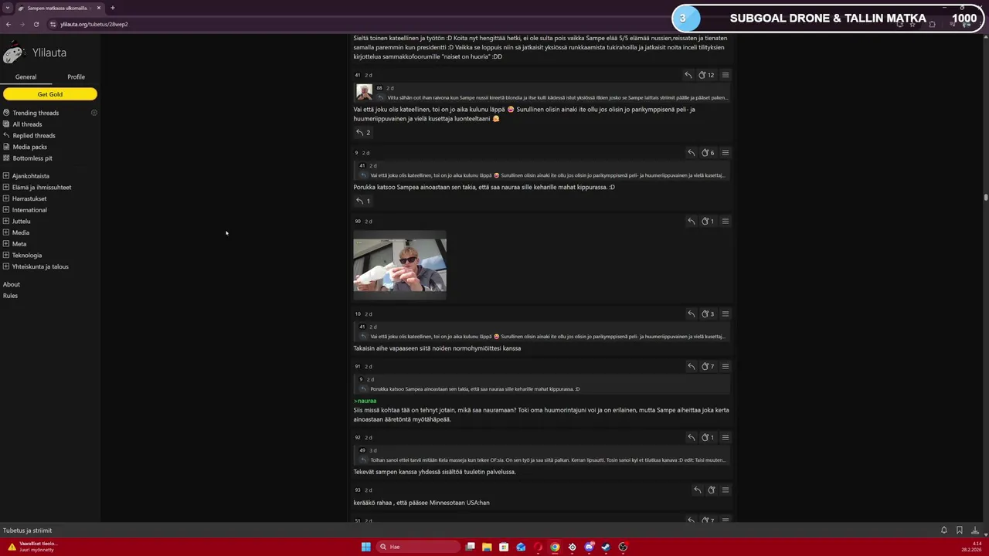Viewport: 989px width, 556px height.
Task: Expand the Yhteiskunta ja talous category
Action: (x=6, y=266)
